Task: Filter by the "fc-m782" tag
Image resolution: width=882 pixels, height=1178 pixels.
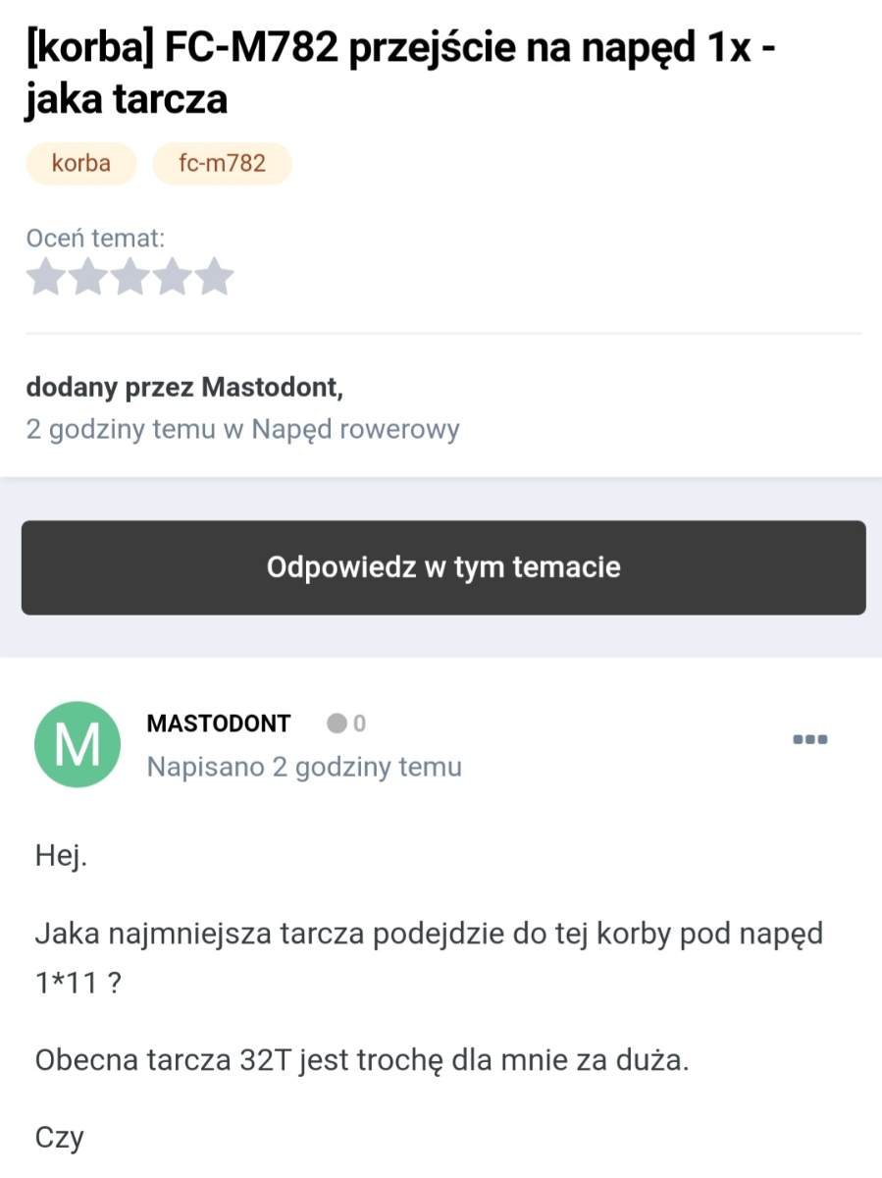Action: tap(222, 163)
